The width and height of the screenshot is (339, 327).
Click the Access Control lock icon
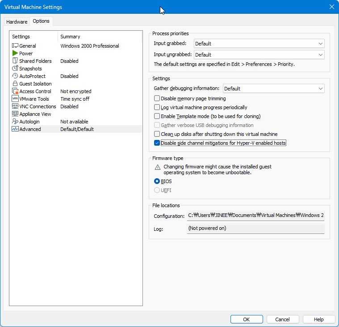pos(15,91)
